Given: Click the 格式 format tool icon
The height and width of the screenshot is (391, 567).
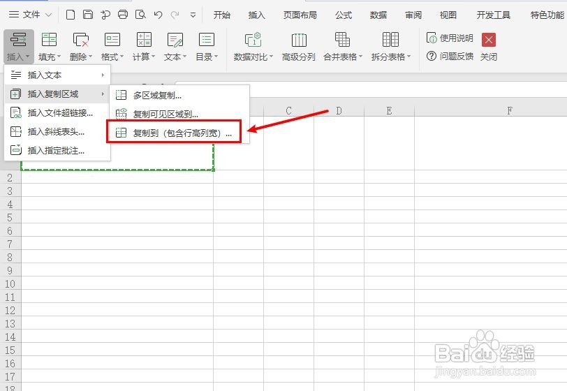Looking at the screenshot, I should pyautogui.click(x=112, y=39).
